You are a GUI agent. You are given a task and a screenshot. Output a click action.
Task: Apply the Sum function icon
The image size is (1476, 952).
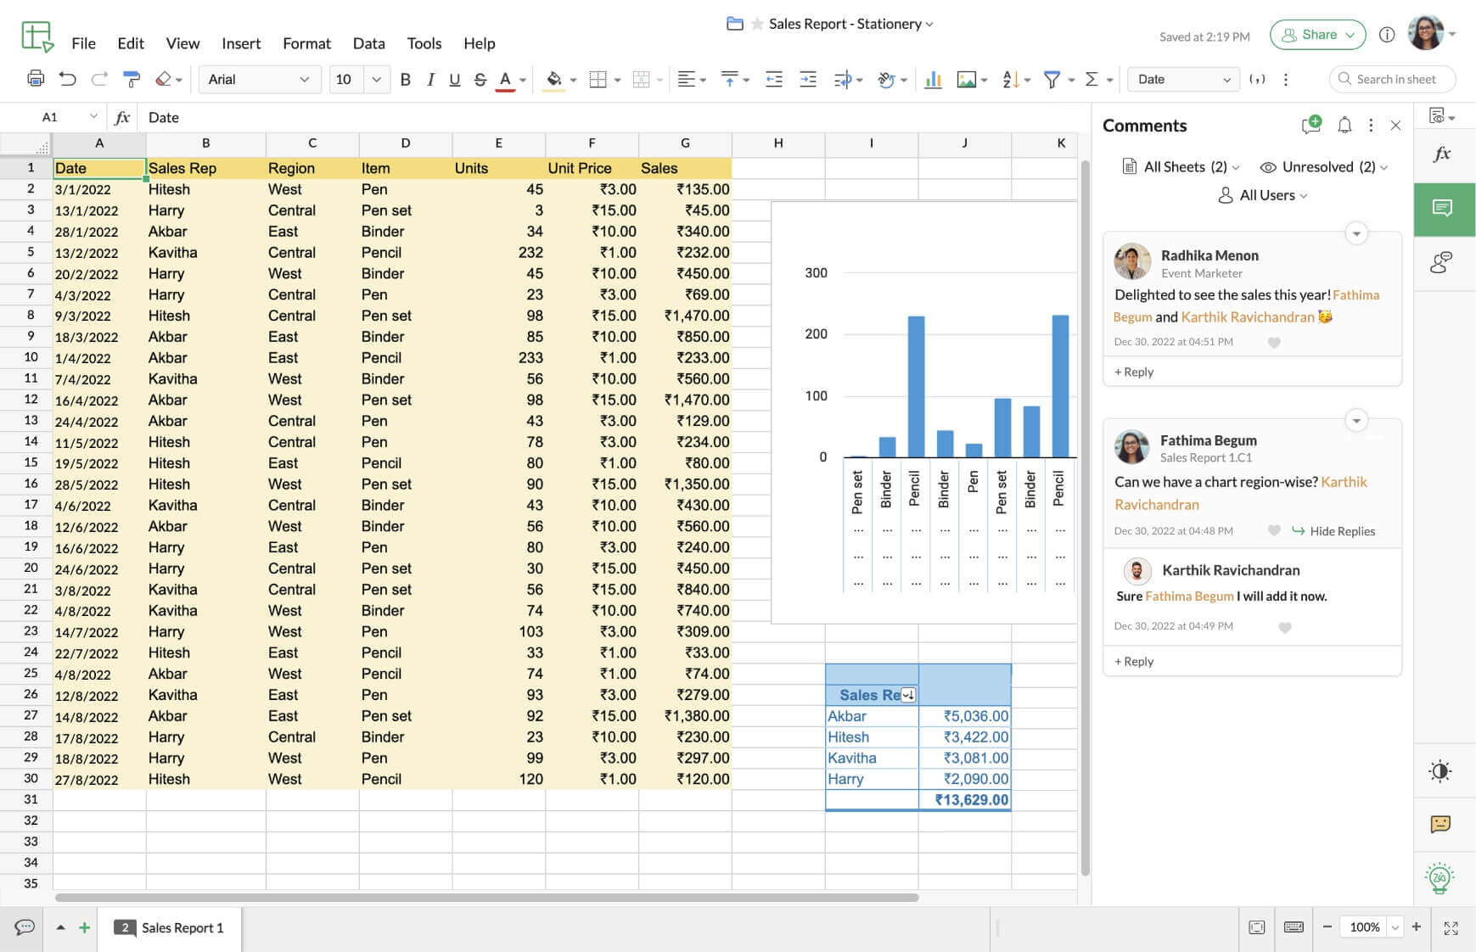[x=1092, y=79]
